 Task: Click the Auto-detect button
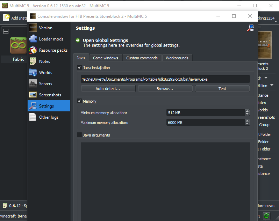108,89
